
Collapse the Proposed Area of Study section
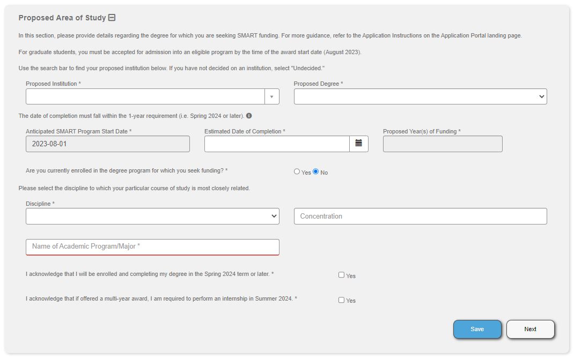point(112,18)
